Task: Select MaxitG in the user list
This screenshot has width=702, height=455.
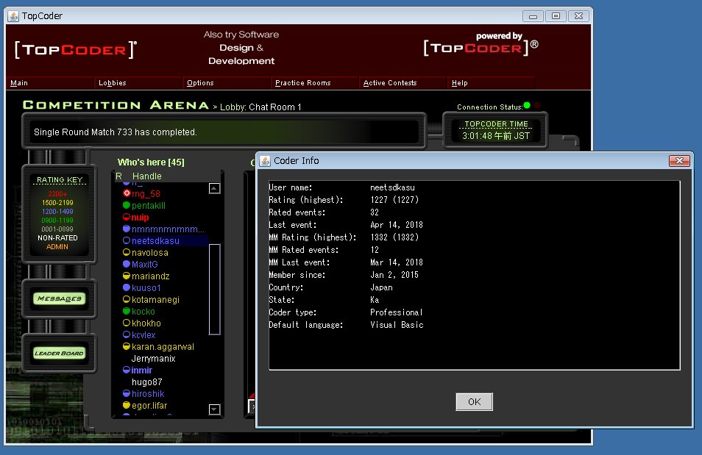Action: [145, 265]
